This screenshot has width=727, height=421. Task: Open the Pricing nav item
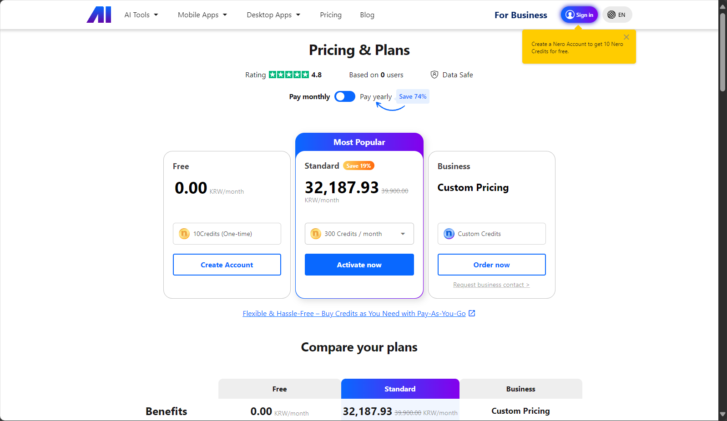point(331,15)
